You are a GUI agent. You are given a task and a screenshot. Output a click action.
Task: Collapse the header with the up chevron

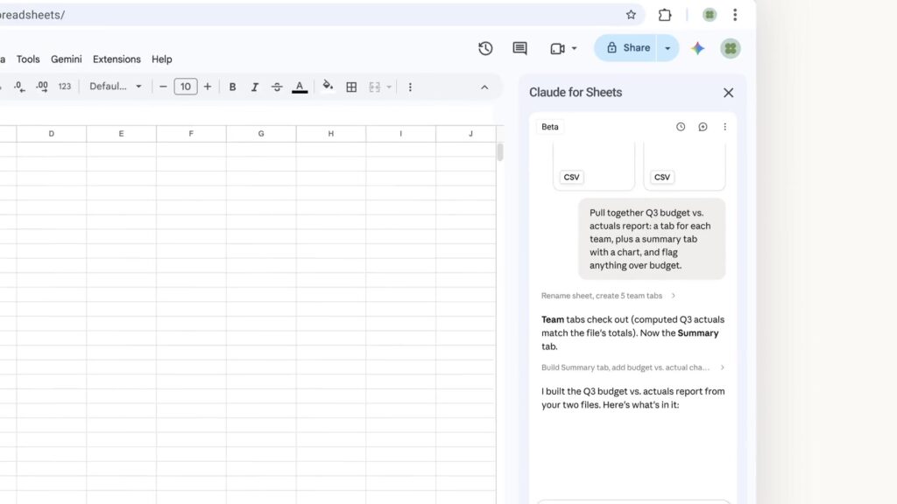(484, 87)
